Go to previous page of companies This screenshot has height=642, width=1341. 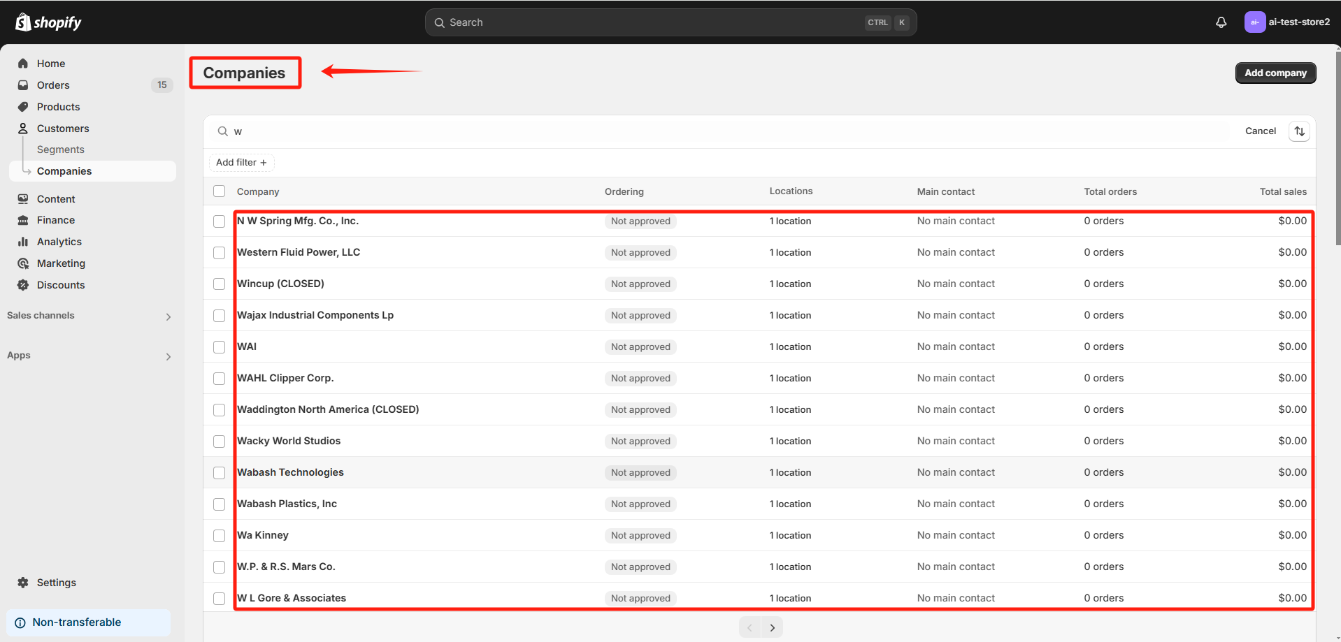pyautogui.click(x=750, y=627)
